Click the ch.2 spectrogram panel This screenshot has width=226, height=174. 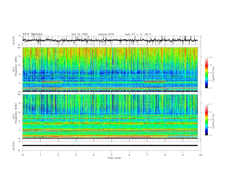click(x=110, y=117)
